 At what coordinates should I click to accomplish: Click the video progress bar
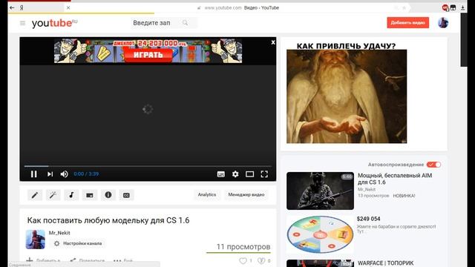(148, 166)
